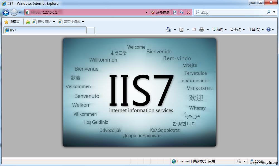This screenshot has height=166, width=279.
Task: Open the recent pages dropdown beside Forward
Action: [x=20, y=13]
